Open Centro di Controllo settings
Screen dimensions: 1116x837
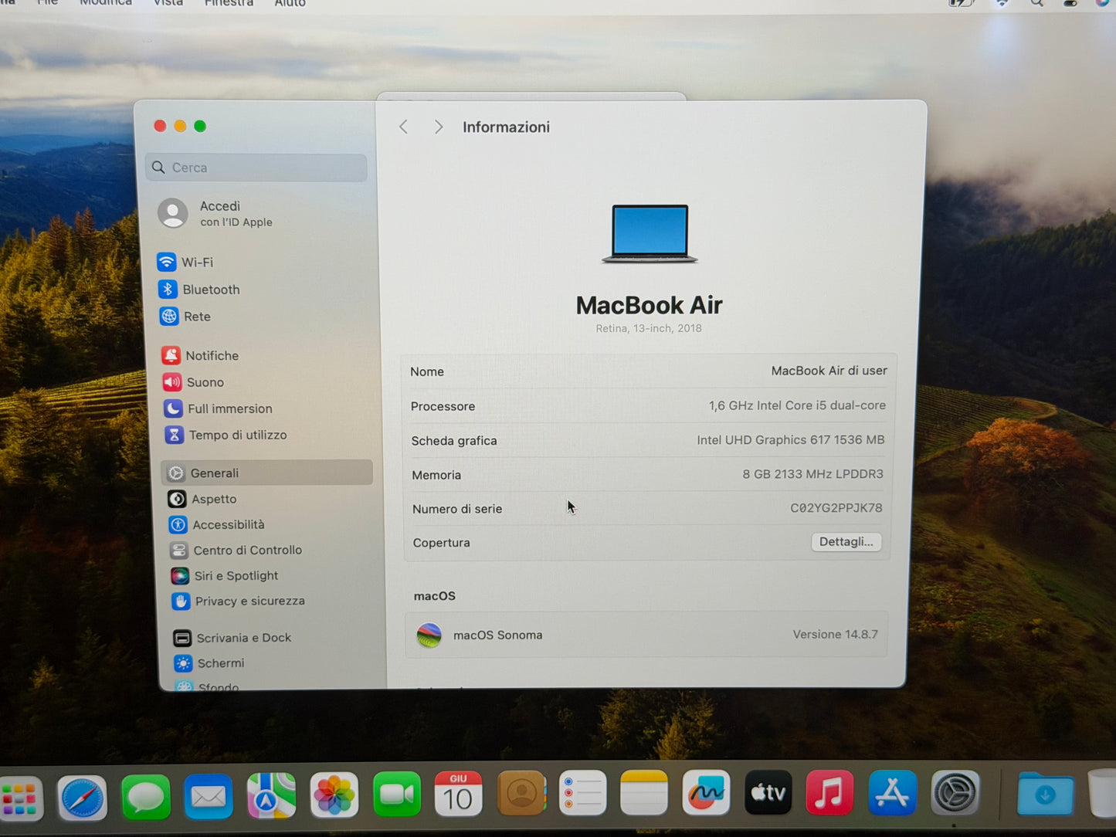pyautogui.click(x=236, y=551)
